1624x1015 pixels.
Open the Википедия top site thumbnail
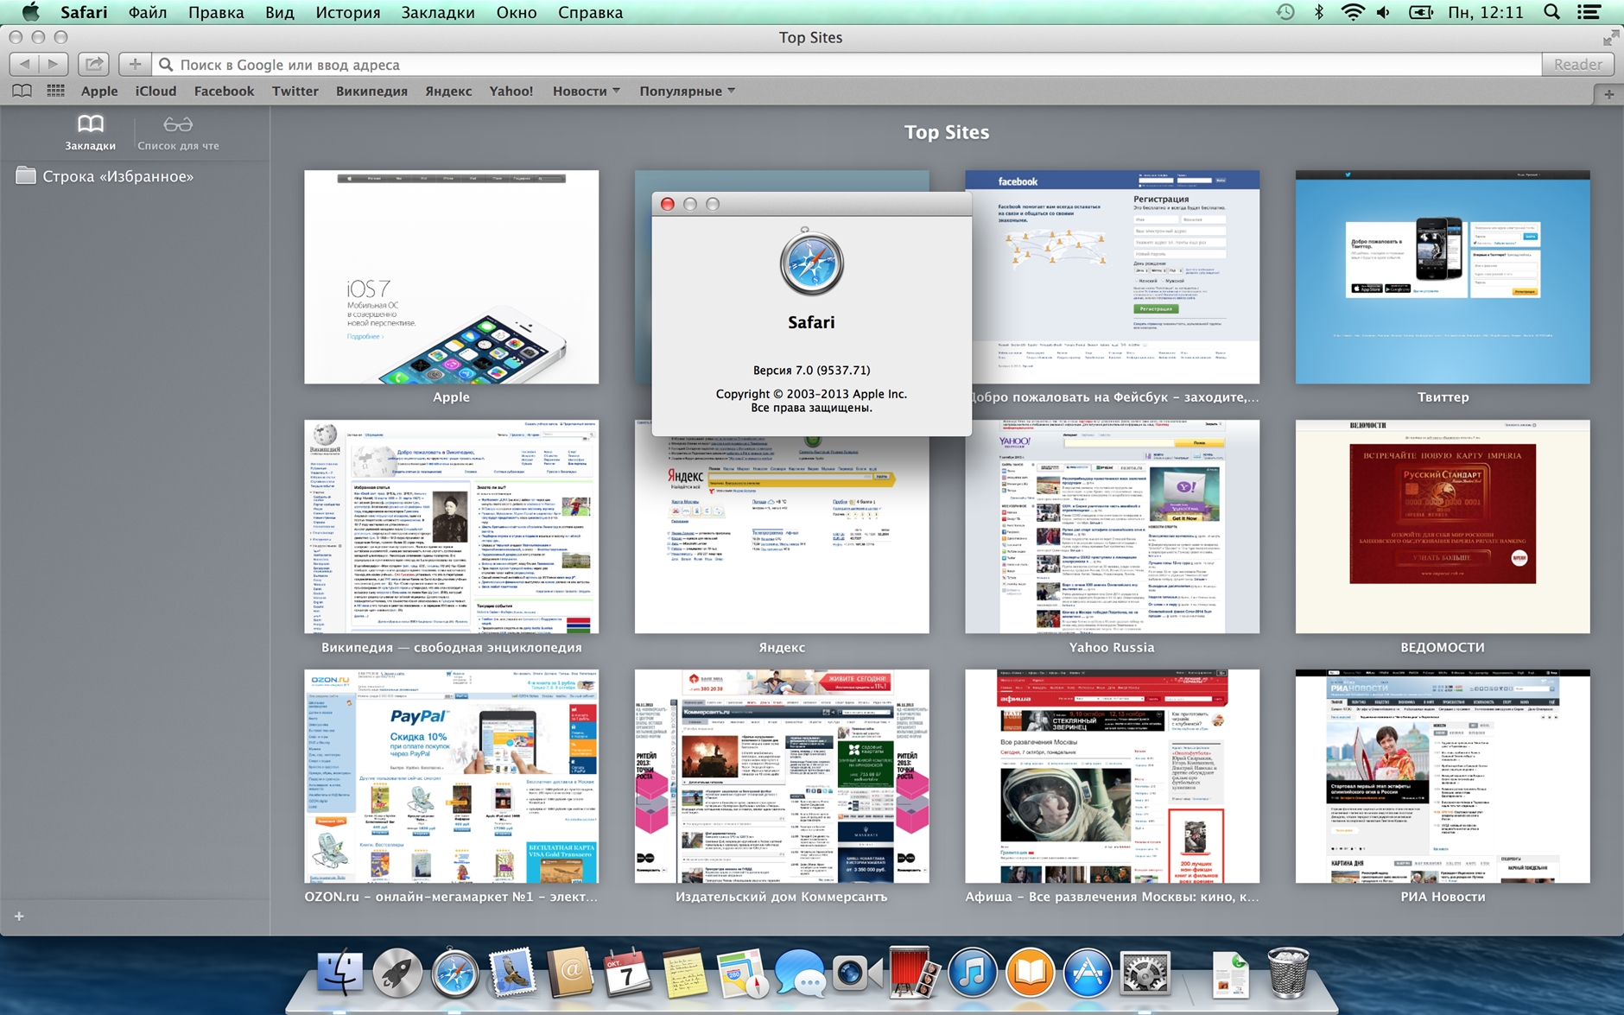click(451, 526)
